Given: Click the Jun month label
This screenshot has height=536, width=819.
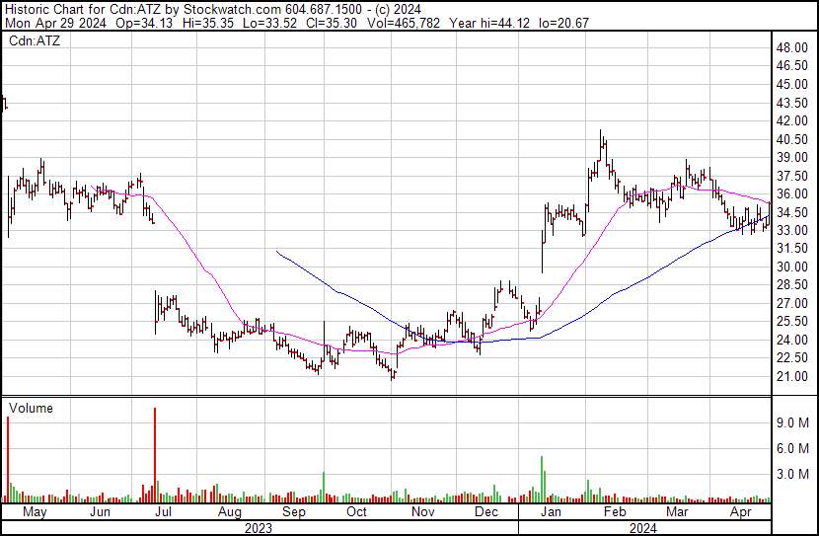Looking at the screenshot, I should (100, 512).
